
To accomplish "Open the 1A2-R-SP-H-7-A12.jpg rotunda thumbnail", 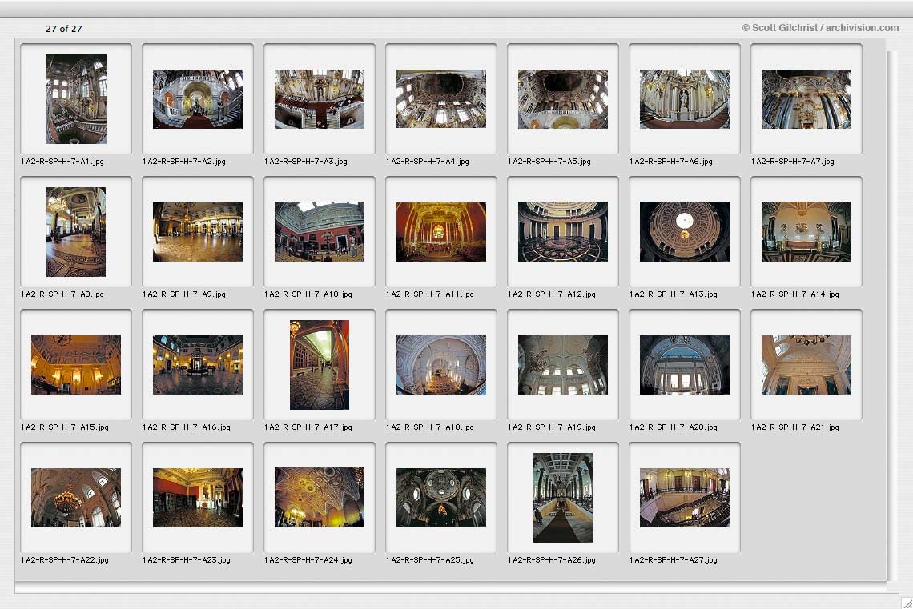I will click(x=562, y=231).
